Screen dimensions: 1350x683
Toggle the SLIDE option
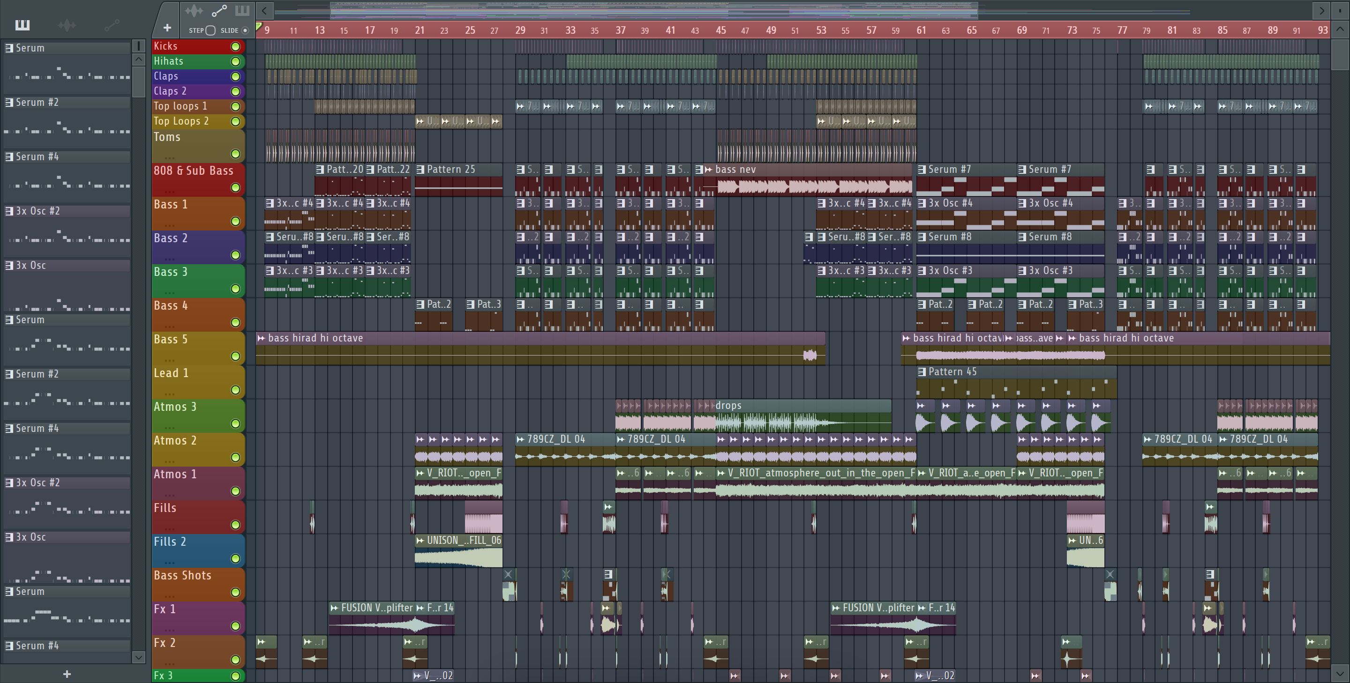(x=245, y=30)
